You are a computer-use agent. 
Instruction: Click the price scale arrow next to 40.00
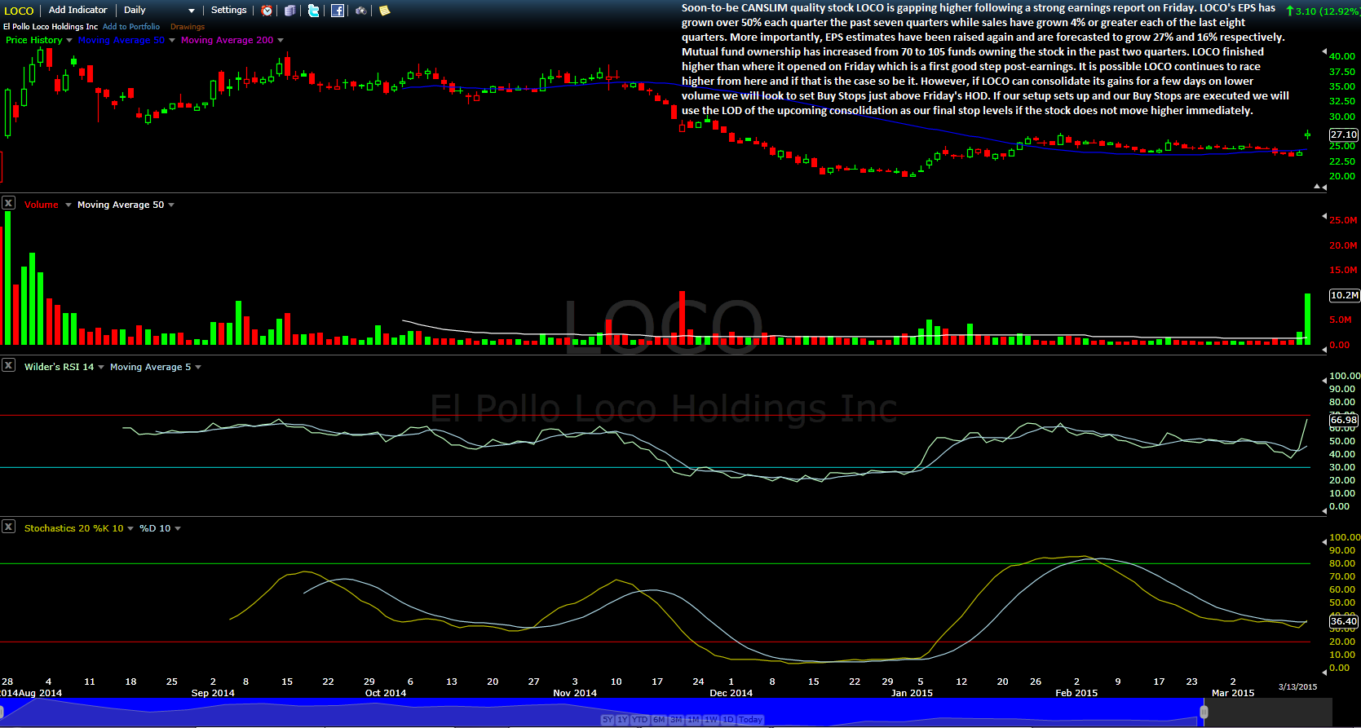[1323, 52]
